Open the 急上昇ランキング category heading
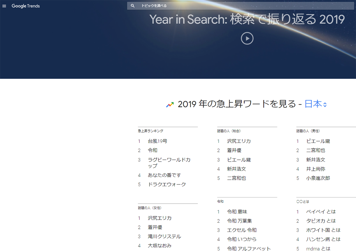 150,131
